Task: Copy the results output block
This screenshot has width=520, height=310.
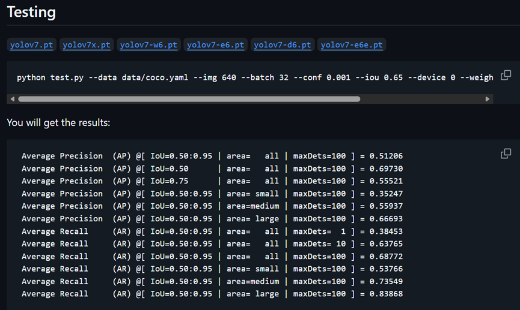Action: (506, 154)
